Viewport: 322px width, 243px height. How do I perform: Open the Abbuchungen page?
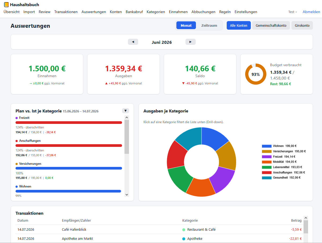(203, 12)
